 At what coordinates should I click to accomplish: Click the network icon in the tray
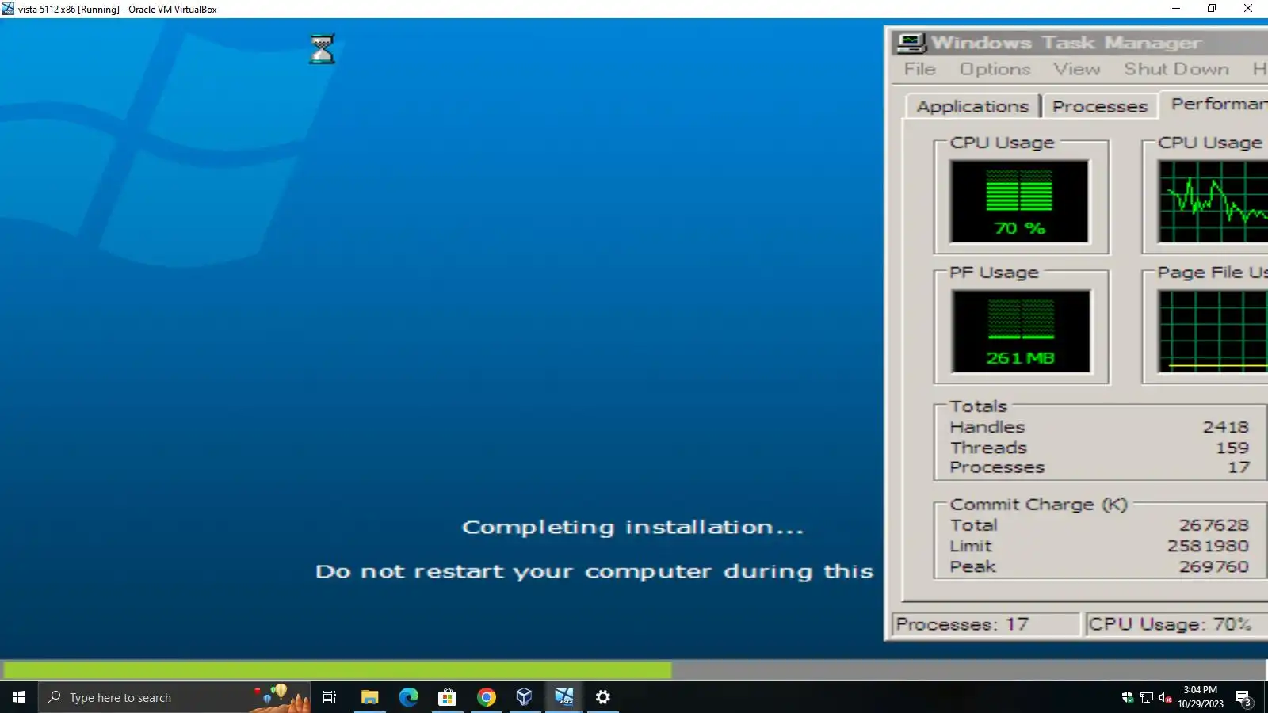(x=1147, y=697)
